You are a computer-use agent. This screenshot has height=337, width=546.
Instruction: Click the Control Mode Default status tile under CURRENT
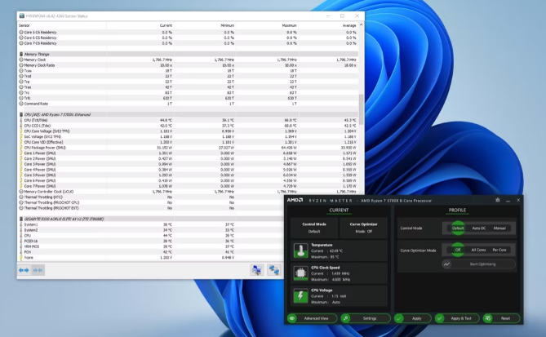click(x=314, y=228)
